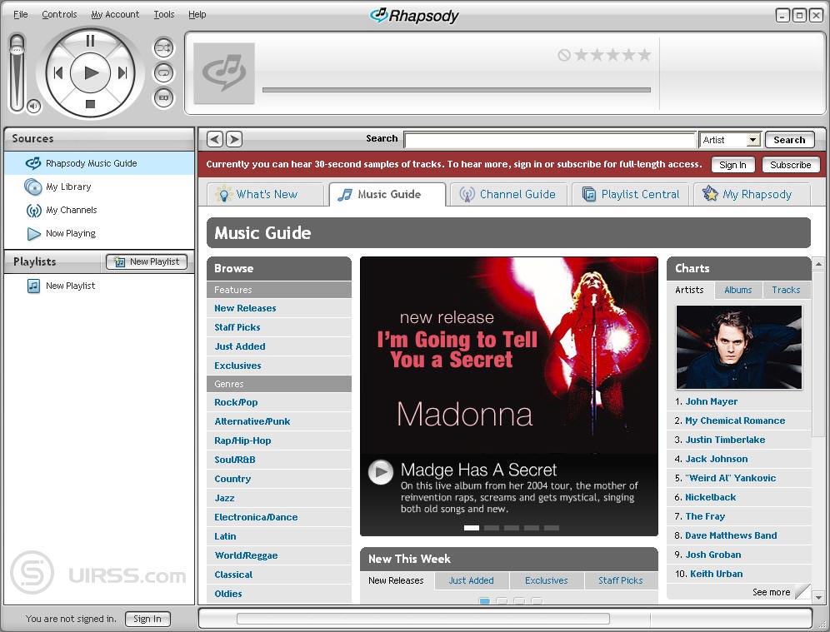Pause playback with the pause button

(x=90, y=41)
